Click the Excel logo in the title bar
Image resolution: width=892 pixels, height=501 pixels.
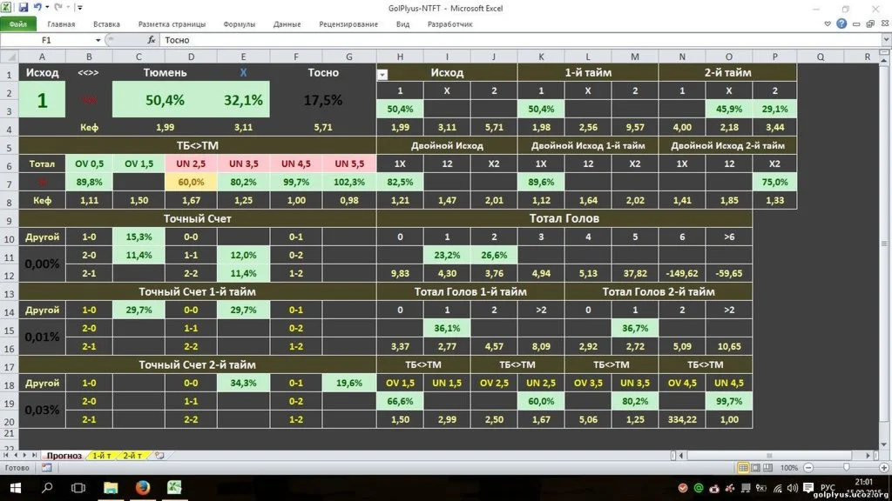click(x=6, y=7)
